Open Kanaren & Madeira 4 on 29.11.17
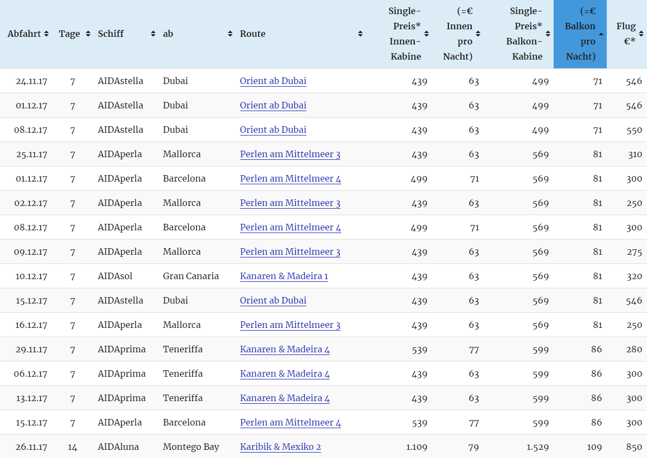 tap(285, 349)
